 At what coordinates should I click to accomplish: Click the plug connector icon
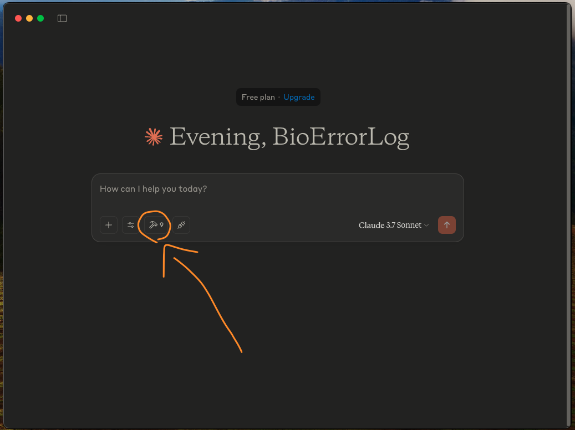[181, 225]
